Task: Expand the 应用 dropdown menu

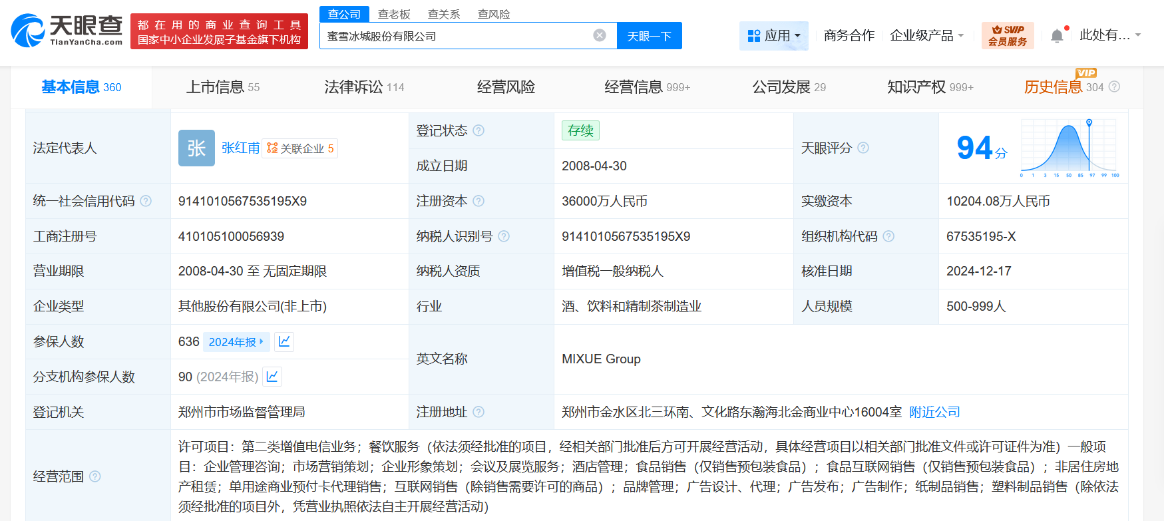Action: coord(773,35)
